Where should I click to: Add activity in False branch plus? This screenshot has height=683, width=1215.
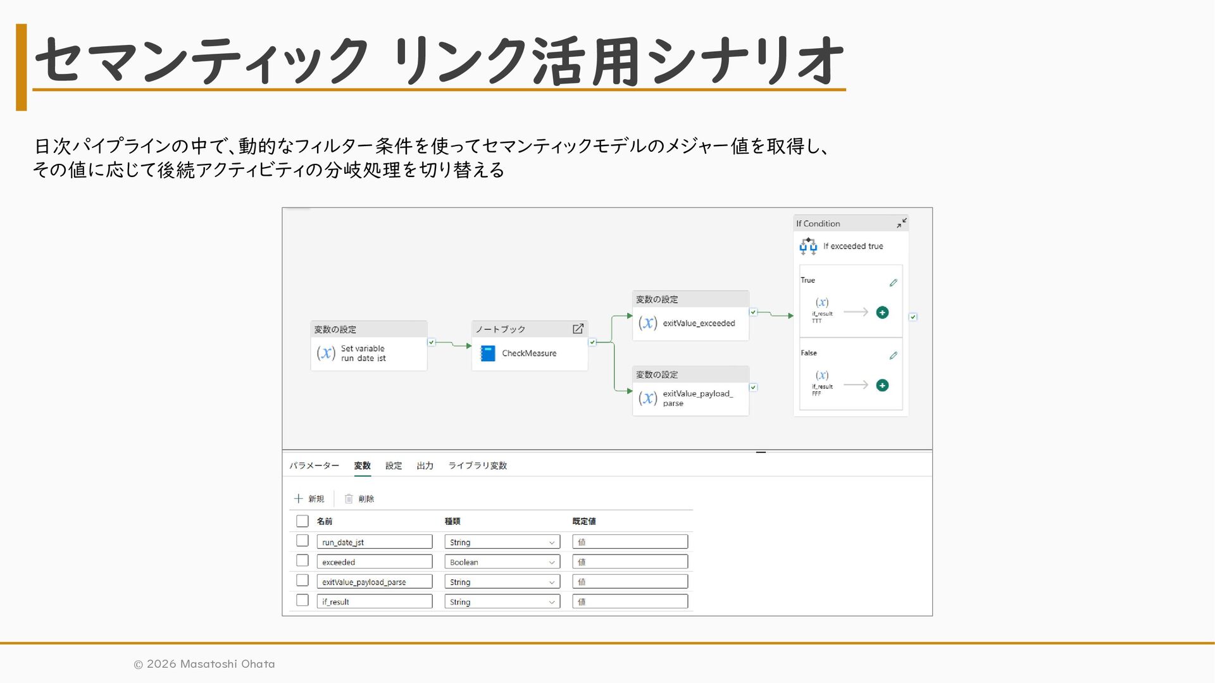(882, 385)
